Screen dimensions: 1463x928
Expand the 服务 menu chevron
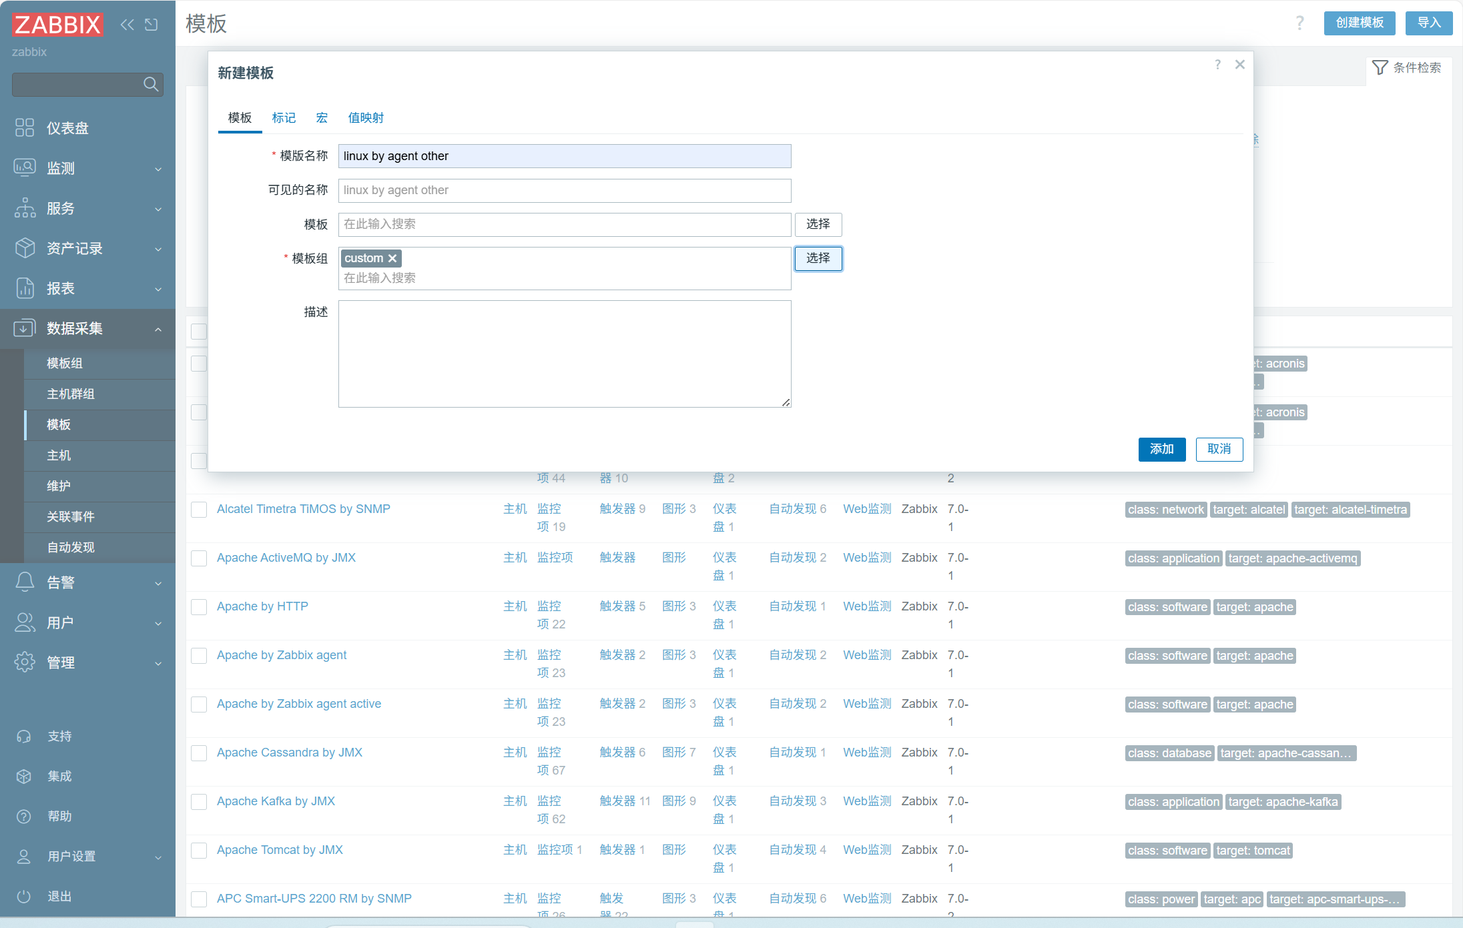point(158,209)
